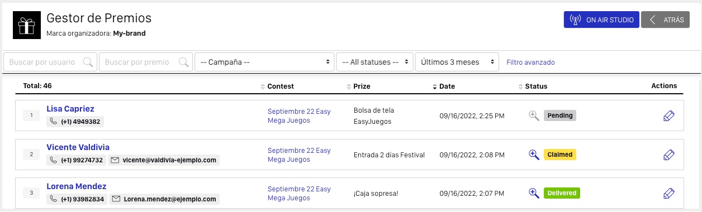Click search icon in prize search field
The image size is (702, 212).
[184, 62]
